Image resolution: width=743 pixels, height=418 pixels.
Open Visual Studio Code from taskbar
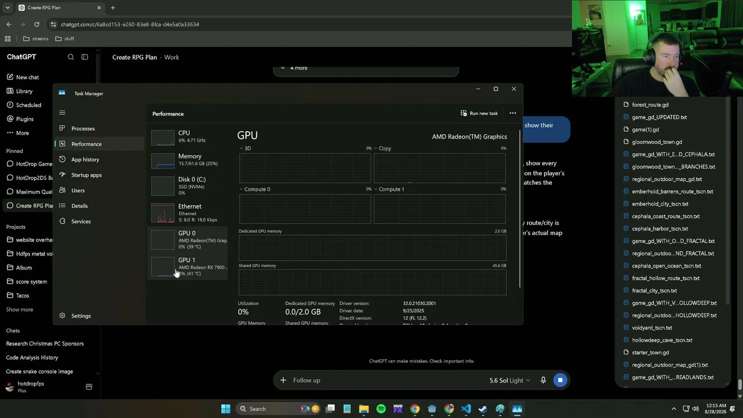tap(466, 409)
